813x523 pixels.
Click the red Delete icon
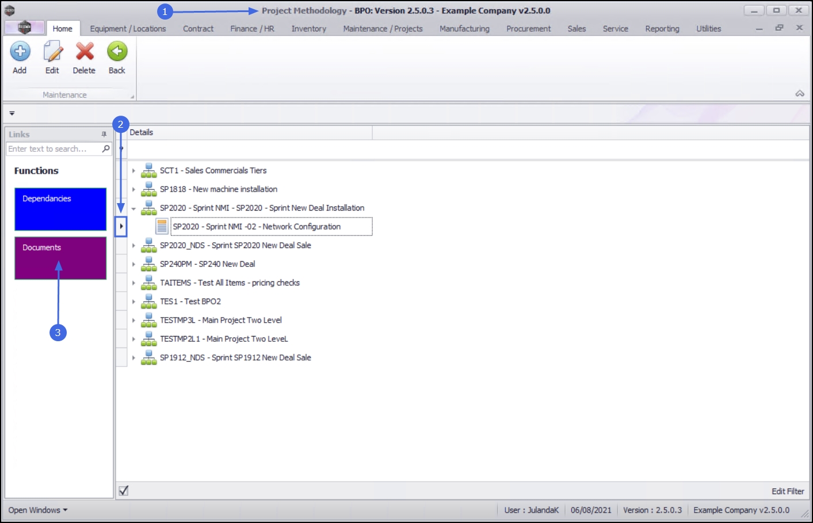[85, 51]
